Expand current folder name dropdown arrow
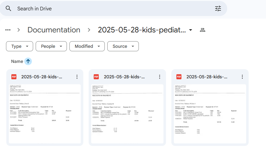 tap(191, 30)
